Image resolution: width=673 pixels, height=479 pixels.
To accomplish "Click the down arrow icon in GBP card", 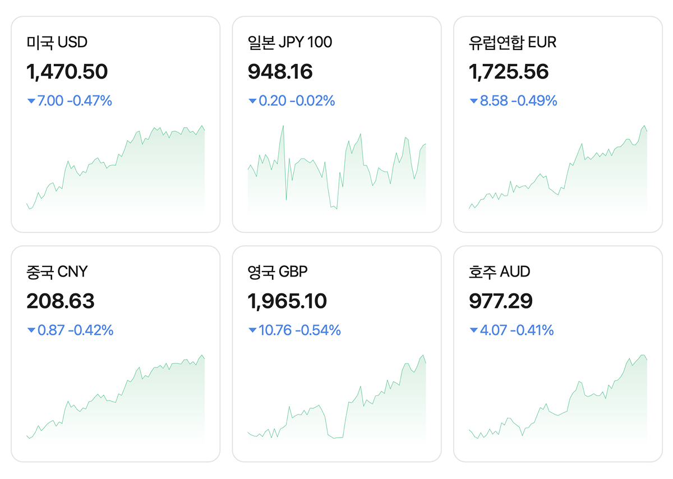I will (252, 331).
